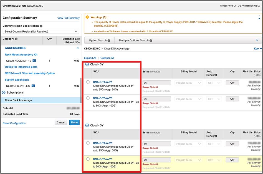This screenshot has width=263, height=174.
Task: Click the Done button
Action: point(74,123)
